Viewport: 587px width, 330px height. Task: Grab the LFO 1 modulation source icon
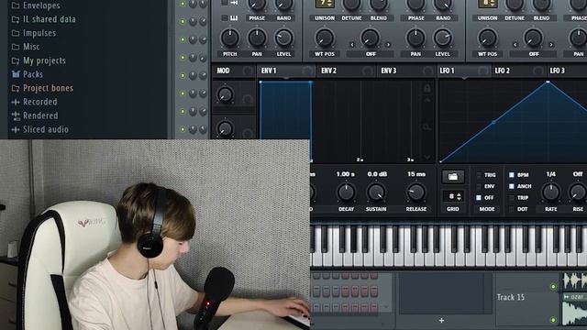483,71
